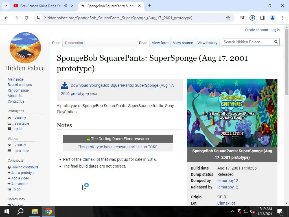
Task: Click Add a prototype
Action: point(23,173)
